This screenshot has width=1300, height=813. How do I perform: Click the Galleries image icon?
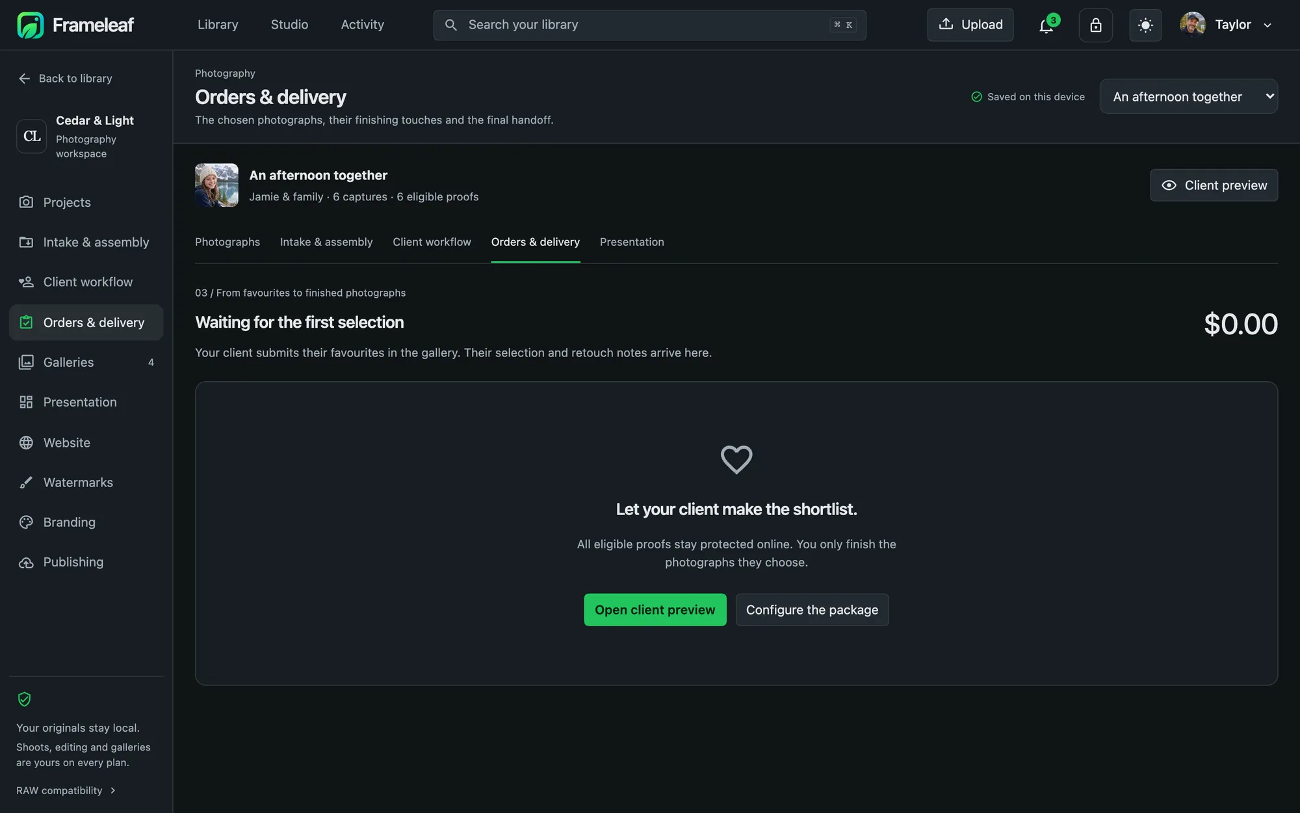point(26,362)
